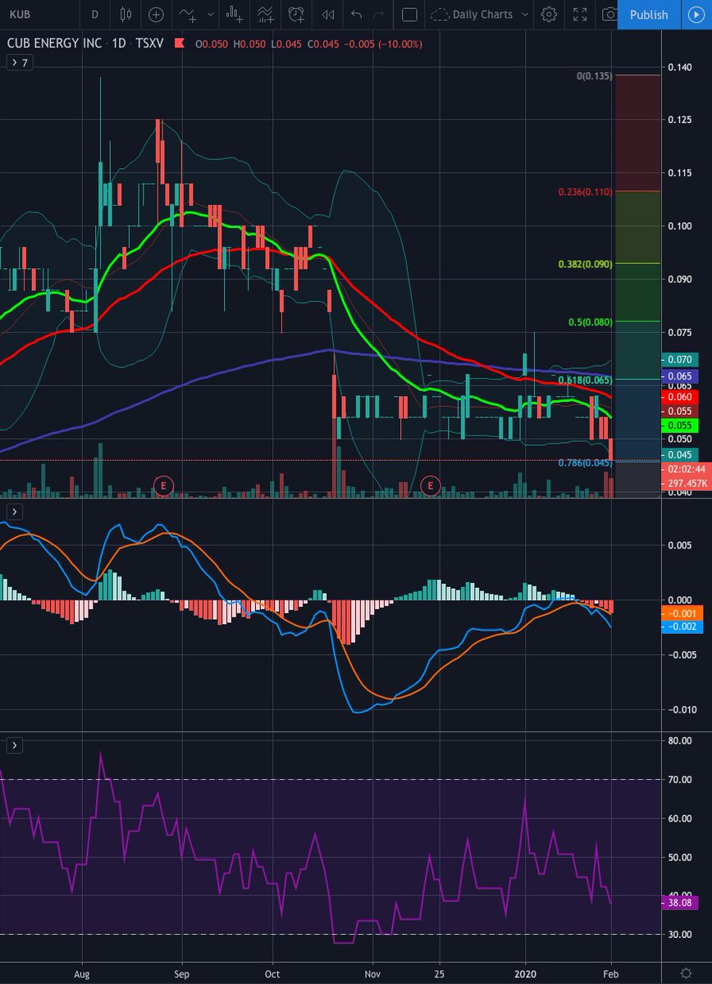Select the chart layout square icon
The width and height of the screenshot is (712, 984).
click(x=410, y=14)
